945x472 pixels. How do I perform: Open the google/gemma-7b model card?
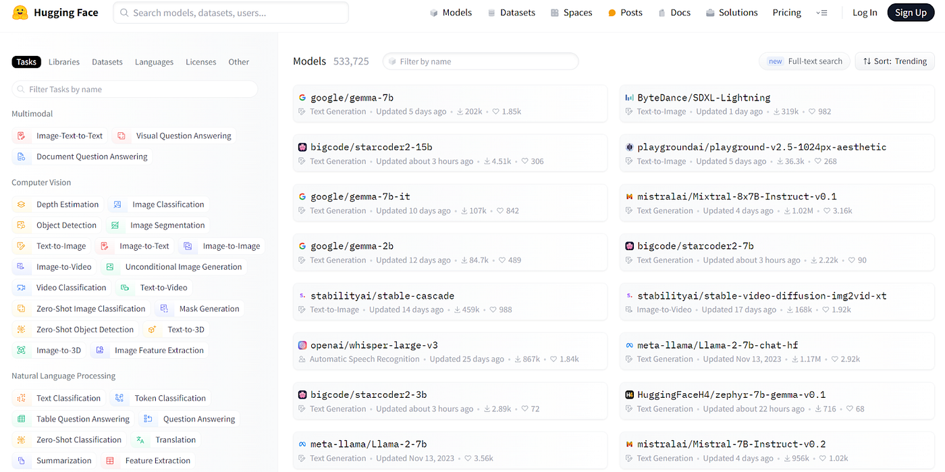pos(450,104)
